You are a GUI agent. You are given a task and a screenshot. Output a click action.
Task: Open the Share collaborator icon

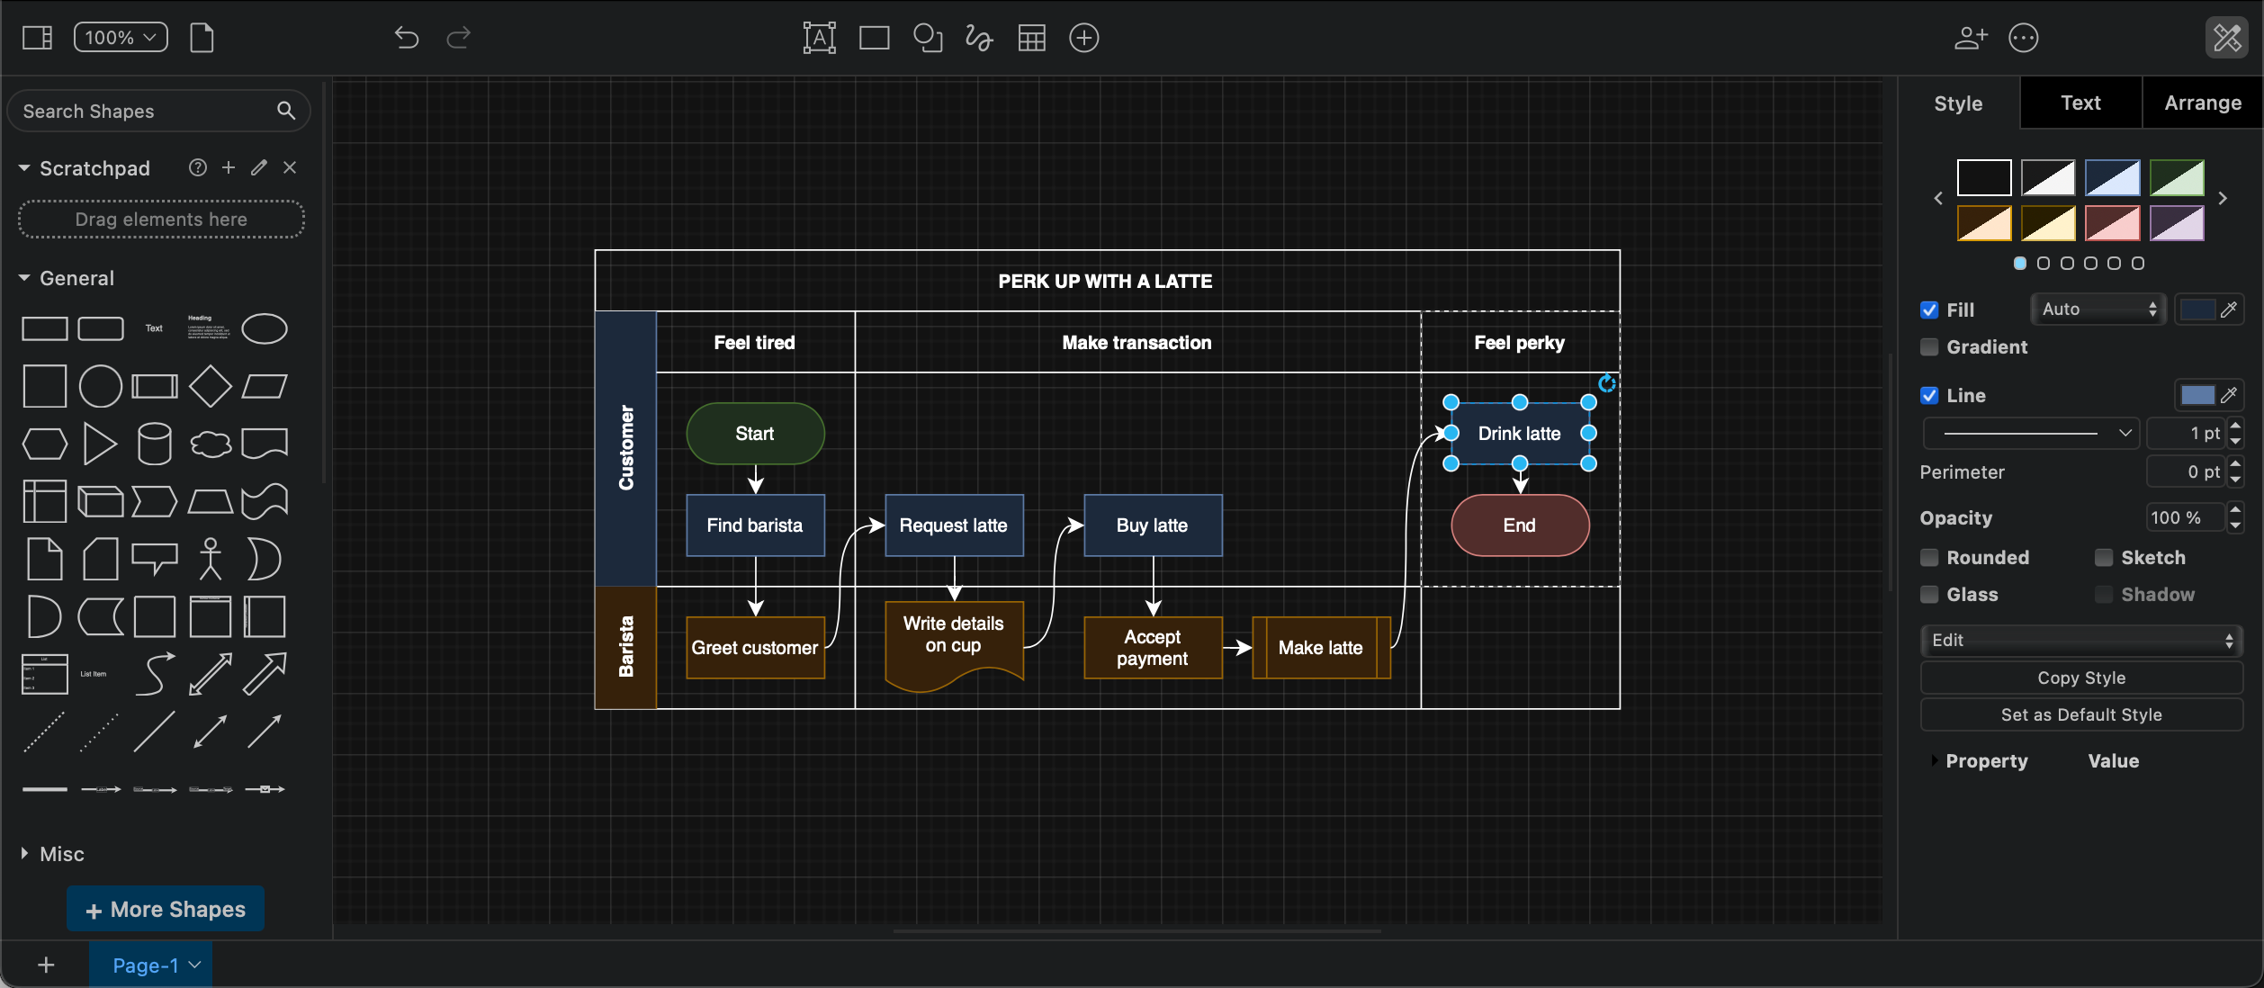1971,38
